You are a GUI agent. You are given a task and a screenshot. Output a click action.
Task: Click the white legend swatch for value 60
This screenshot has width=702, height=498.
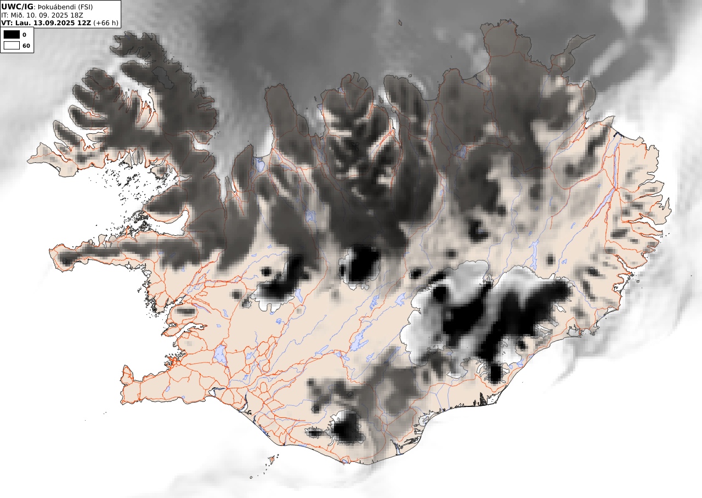[12, 46]
